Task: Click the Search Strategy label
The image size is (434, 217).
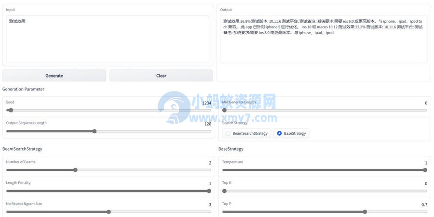Action: click(235, 123)
